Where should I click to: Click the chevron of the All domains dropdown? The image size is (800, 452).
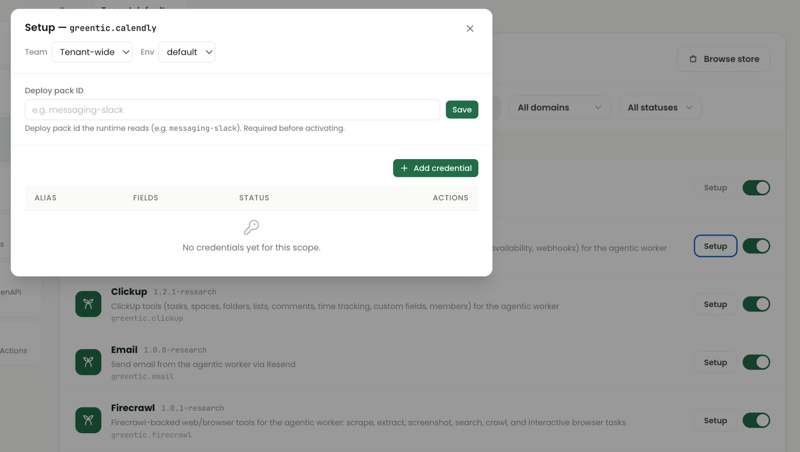point(598,107)
